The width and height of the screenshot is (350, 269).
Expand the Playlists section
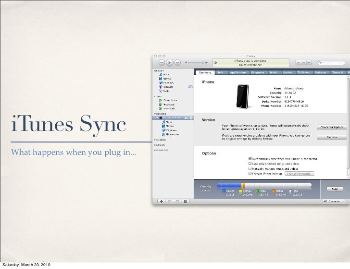(155, 150)
